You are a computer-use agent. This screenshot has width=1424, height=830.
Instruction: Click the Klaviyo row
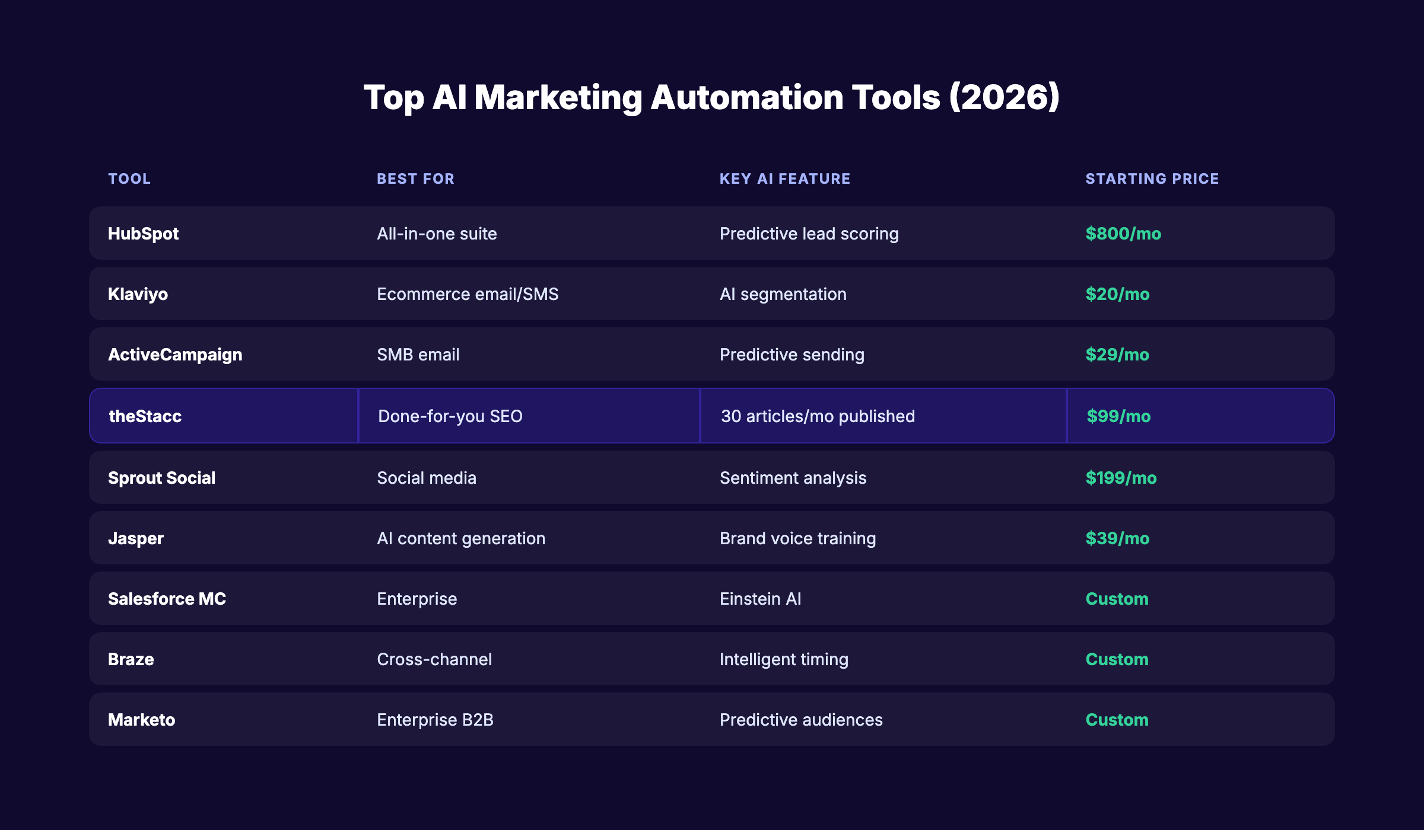click(x=712, y=293)
